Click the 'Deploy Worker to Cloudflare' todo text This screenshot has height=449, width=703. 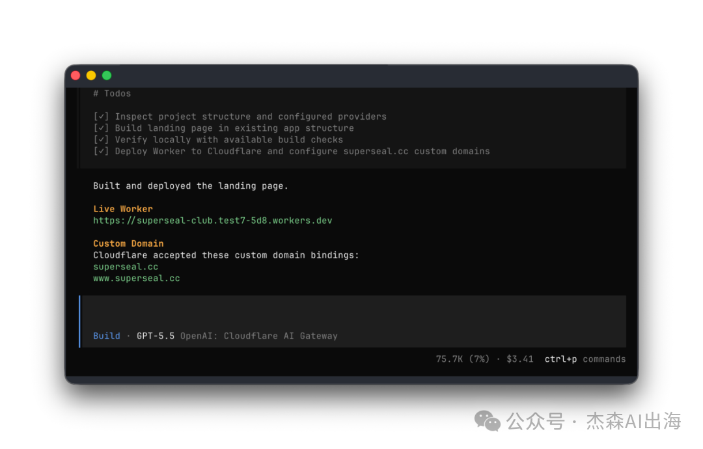(x=302, y=152)
